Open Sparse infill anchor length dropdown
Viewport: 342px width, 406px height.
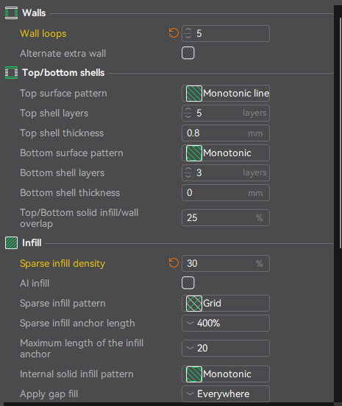pyautogui.click(x=226, y=323)
